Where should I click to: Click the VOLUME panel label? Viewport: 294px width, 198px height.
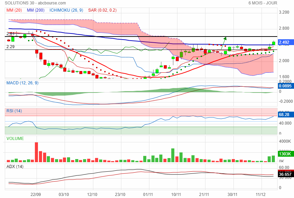(x=15, y=139)
